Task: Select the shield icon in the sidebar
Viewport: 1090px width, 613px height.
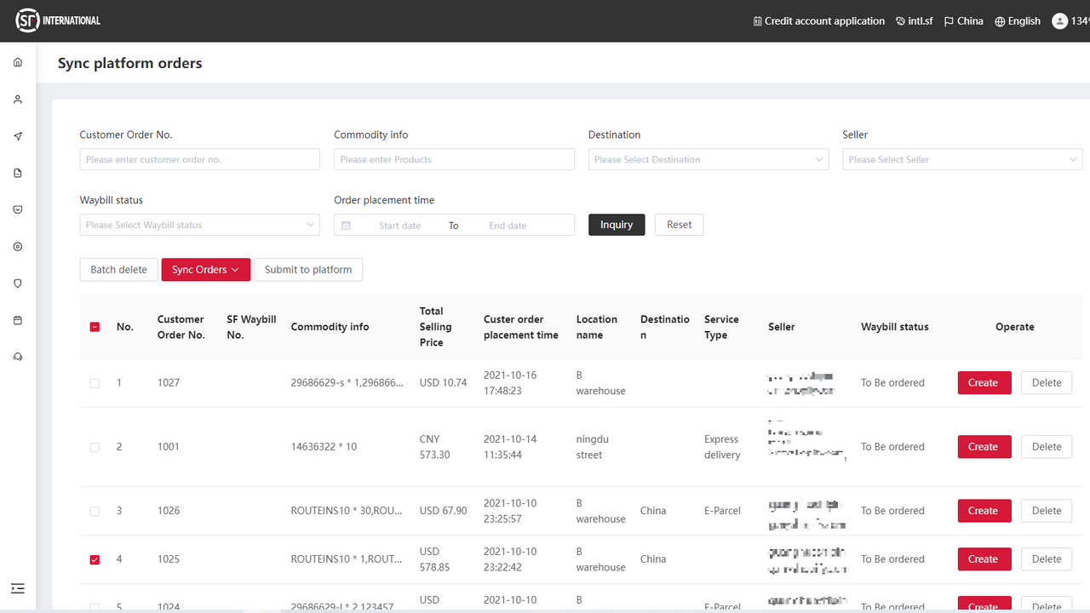Action: 17,283
